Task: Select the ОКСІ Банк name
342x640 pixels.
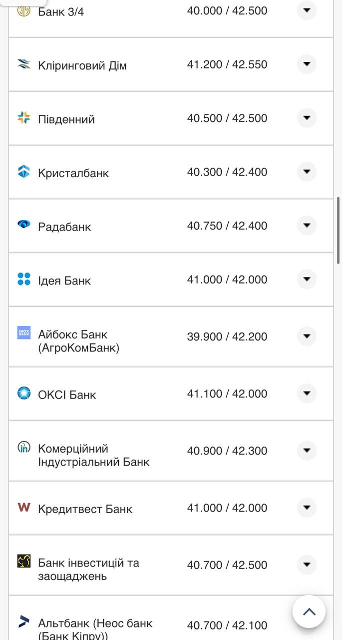Action: click(67, 394)
